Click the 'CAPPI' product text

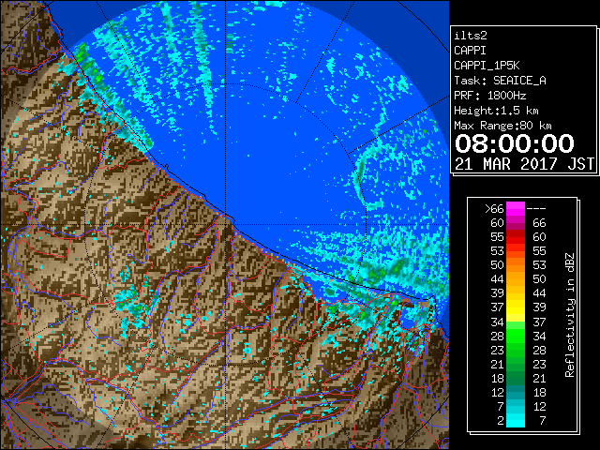(x=470, y=51)
